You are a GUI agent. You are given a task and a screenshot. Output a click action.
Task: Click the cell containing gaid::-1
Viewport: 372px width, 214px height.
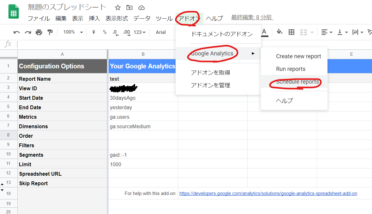coord(143,155)
